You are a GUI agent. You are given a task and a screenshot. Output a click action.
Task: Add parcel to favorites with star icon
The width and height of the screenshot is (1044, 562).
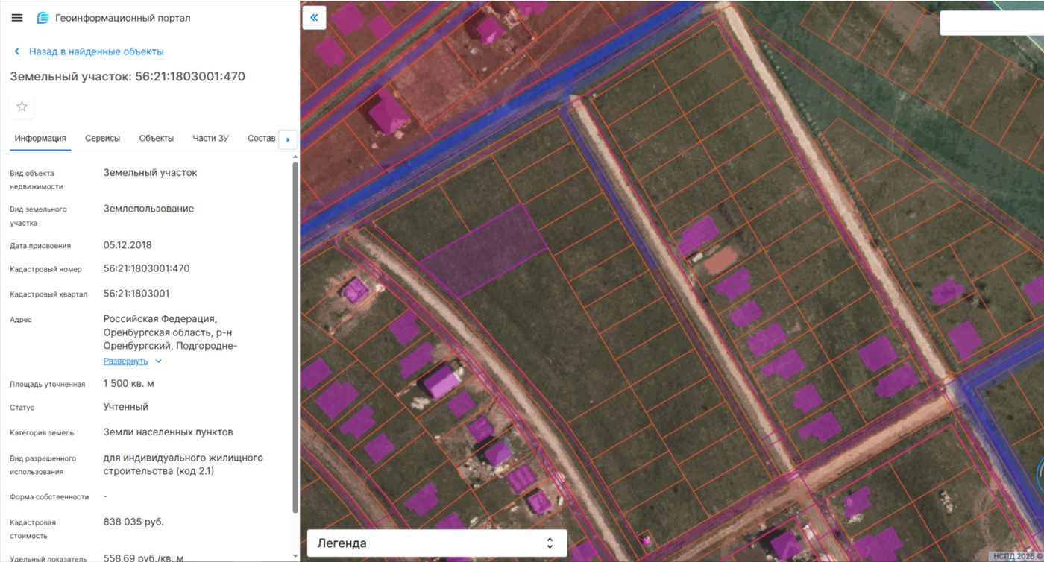pos(22,107)
